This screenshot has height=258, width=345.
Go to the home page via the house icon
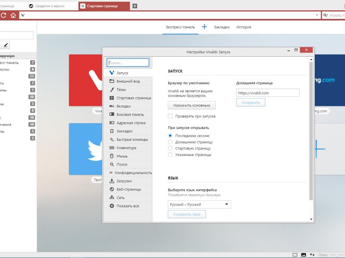pyautogui.click(x=13, y=15)
